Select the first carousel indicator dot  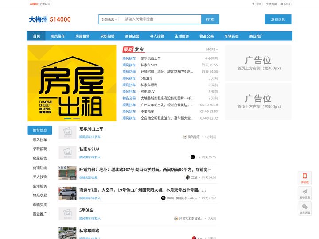pos(67,118)
